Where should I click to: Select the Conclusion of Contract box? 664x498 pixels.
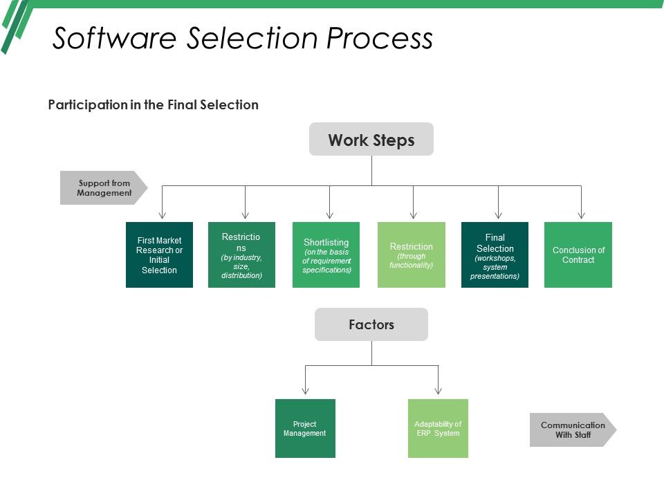pos(578,255)
